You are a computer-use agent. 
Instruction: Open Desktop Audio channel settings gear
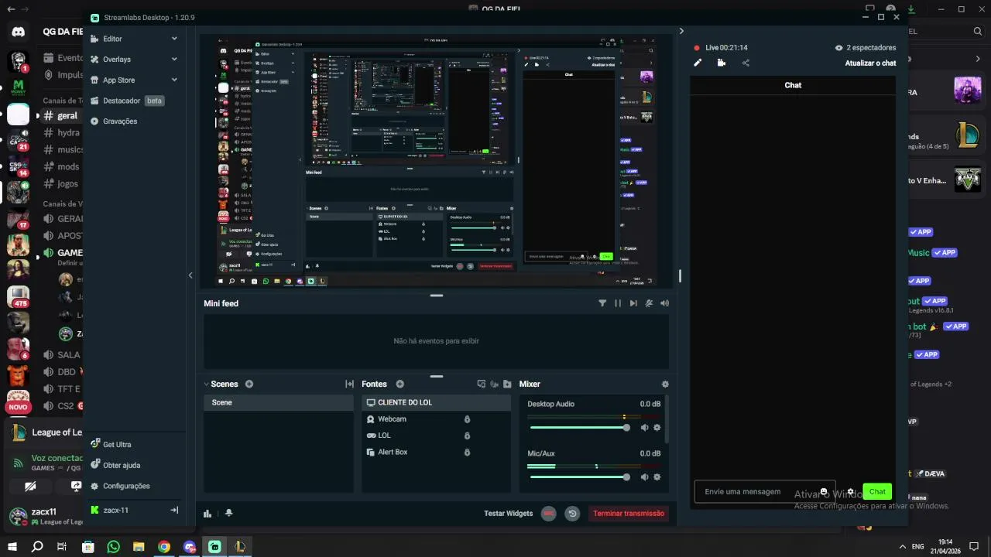coord(657,428)
